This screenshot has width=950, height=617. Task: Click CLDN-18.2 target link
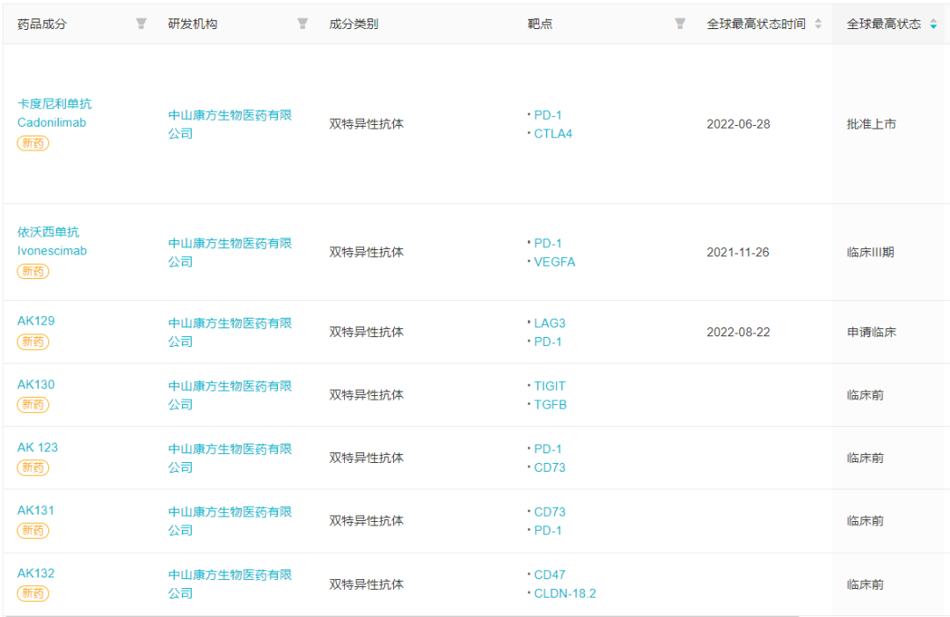565,594
